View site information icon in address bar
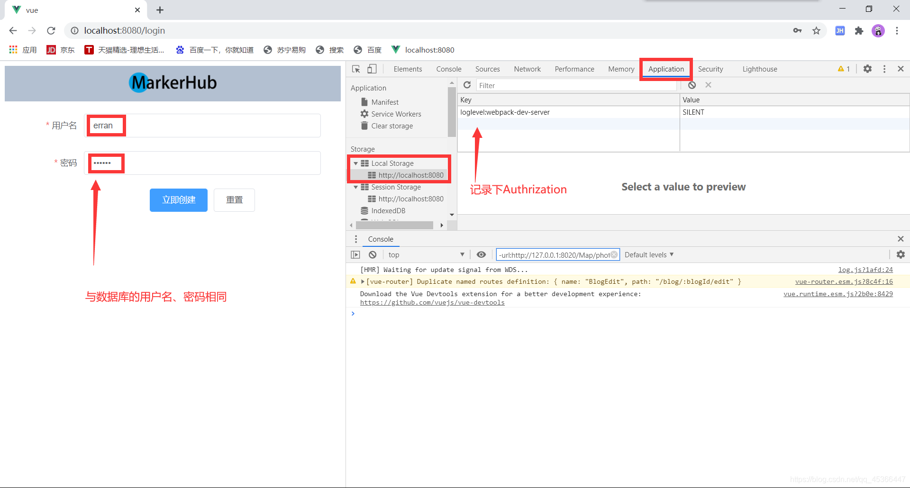 (74, 30)
